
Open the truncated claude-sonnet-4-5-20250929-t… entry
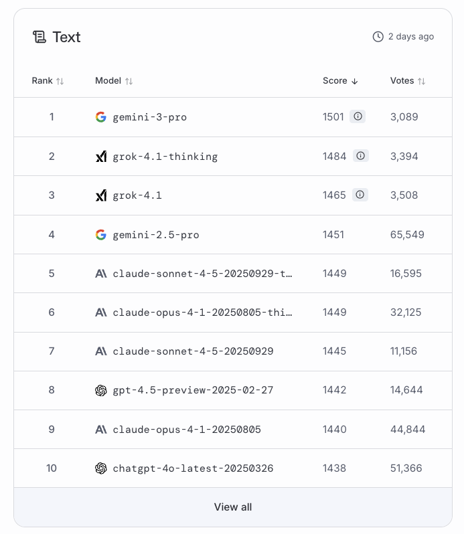tap(202, 274)
